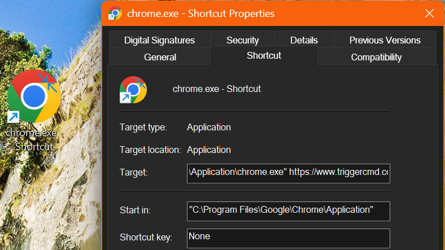Focus the Start in text box
Screen dimensions: 445x250
point(288,210)
